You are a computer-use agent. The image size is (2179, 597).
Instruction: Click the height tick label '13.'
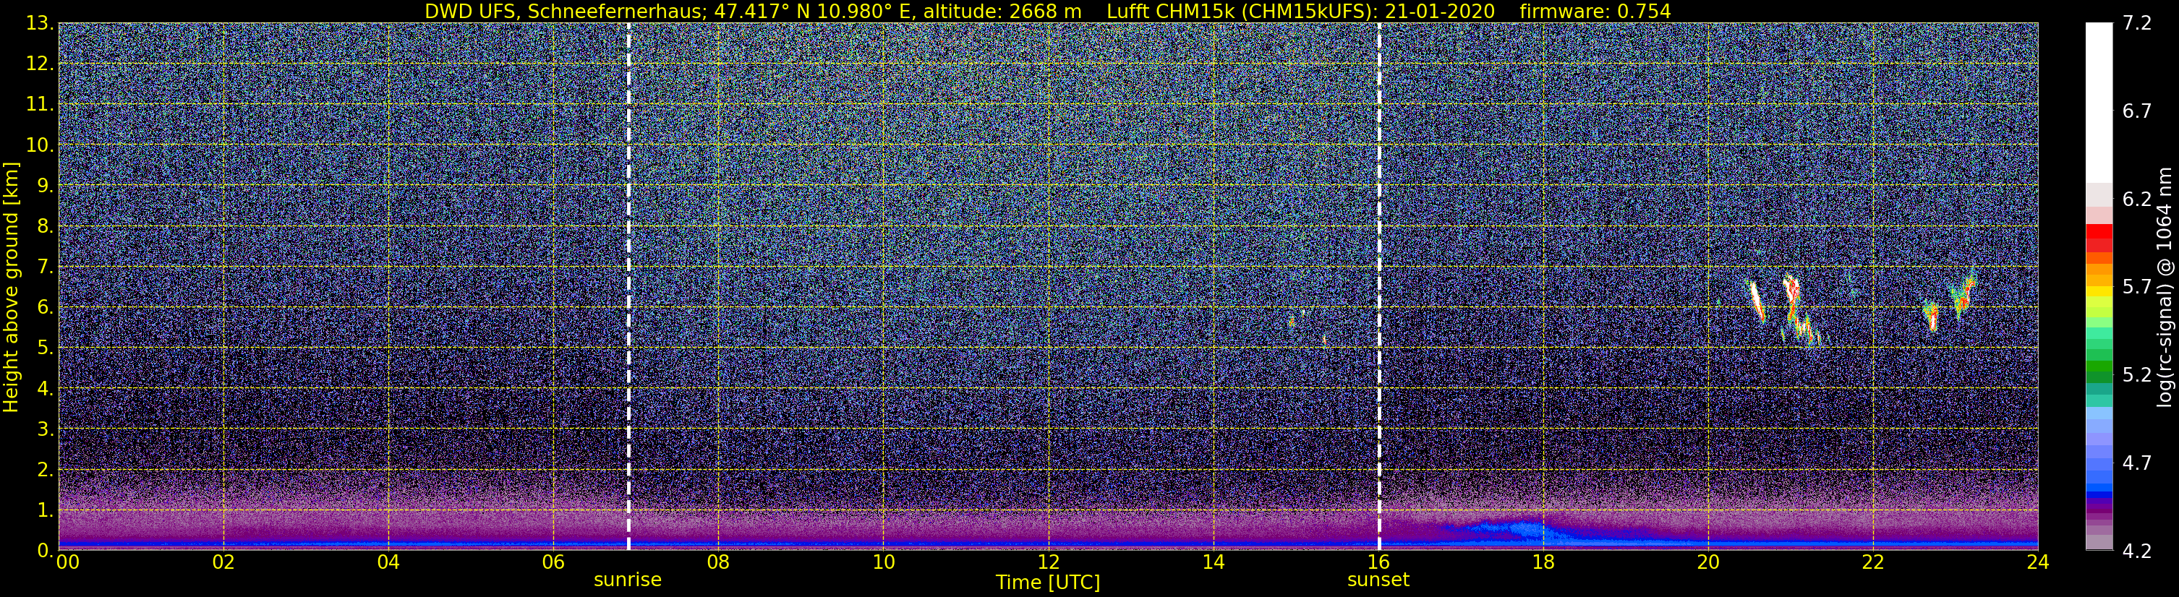pyautogui.click(x=39, y=24)
